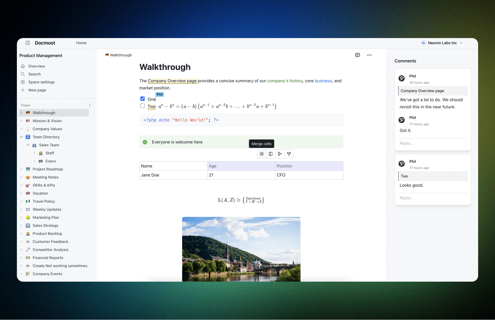Toggle the sidebar collapse icon next to Docmost
Image resolution: width=495 pixels, height=320 pixels.
(x=28, y=43)
